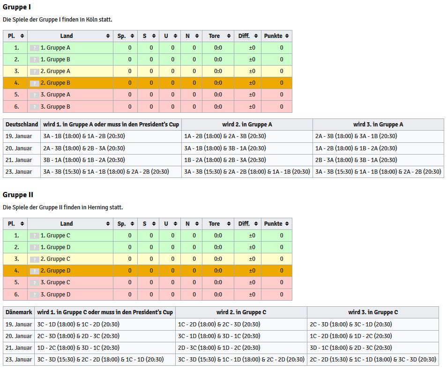The width and height of the screenshot is (447, 369).
Task: Click the placeholder flag icon beside 1. Gruppe D
Action: click(x=35, y=247)
